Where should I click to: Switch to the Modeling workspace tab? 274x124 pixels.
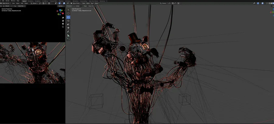(x=30, y=1)
